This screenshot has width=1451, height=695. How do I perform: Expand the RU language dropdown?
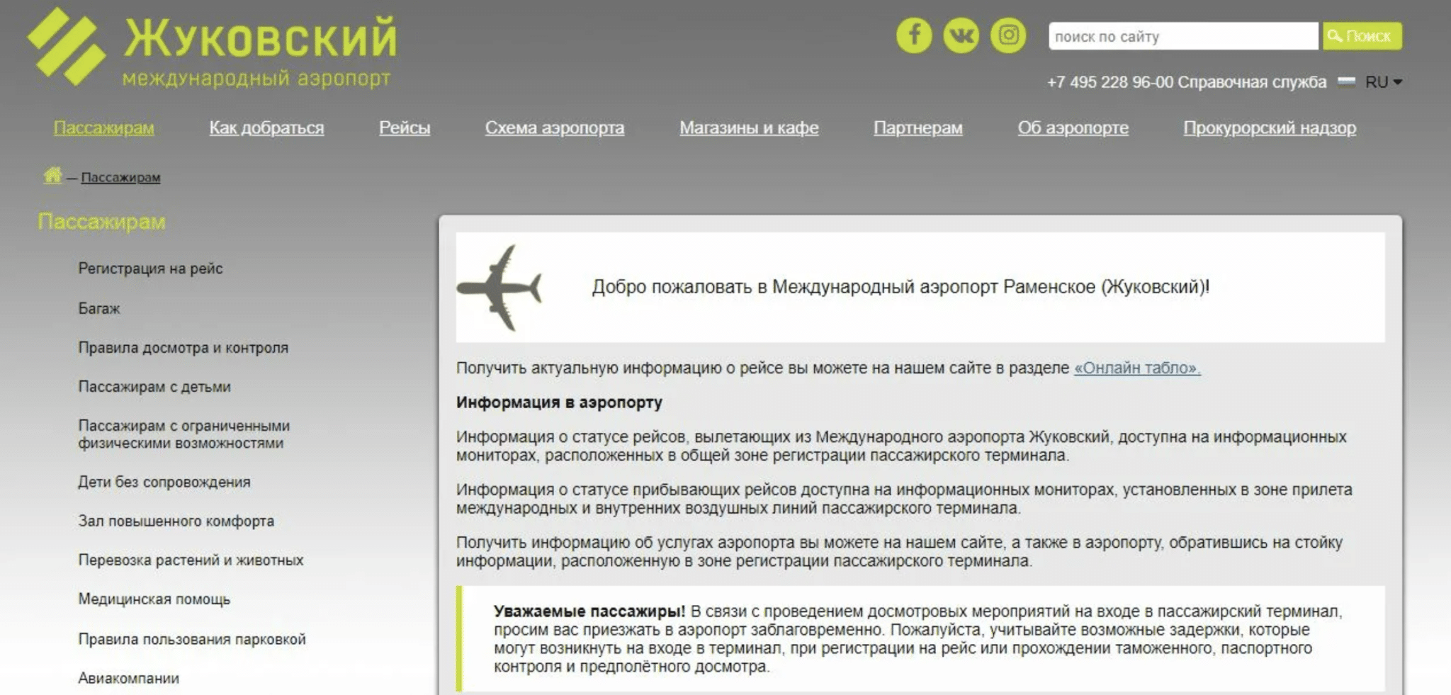[x=1384, y=82]
